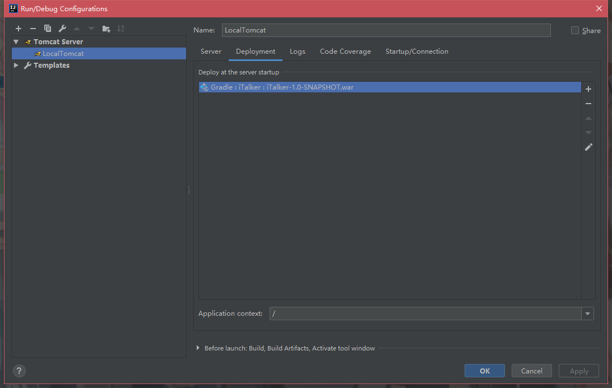The width and height of the screenshot is (612, 388).
Task: Click the LocalTomcat cat icon
Action: pyautogui.click(x=38, y=54)
